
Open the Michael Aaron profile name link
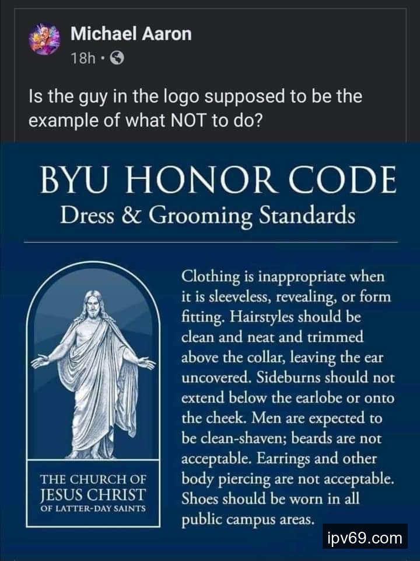click(x=131, y=34)
